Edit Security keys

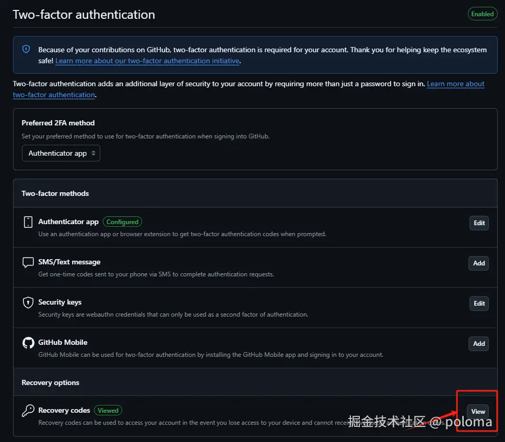click(479, 304)
